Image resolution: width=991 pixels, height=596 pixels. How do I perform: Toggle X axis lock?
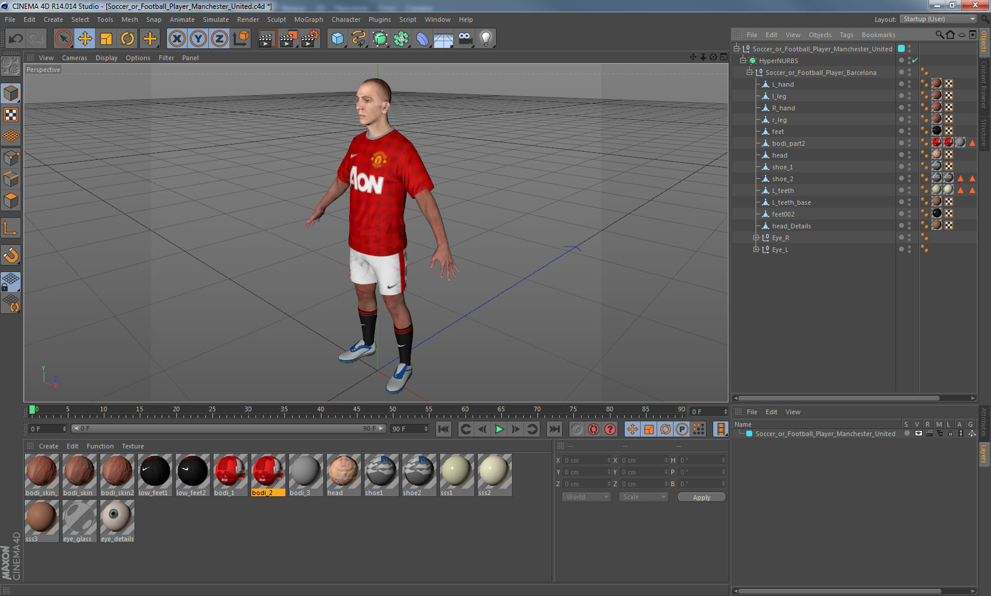click(177, 39)
